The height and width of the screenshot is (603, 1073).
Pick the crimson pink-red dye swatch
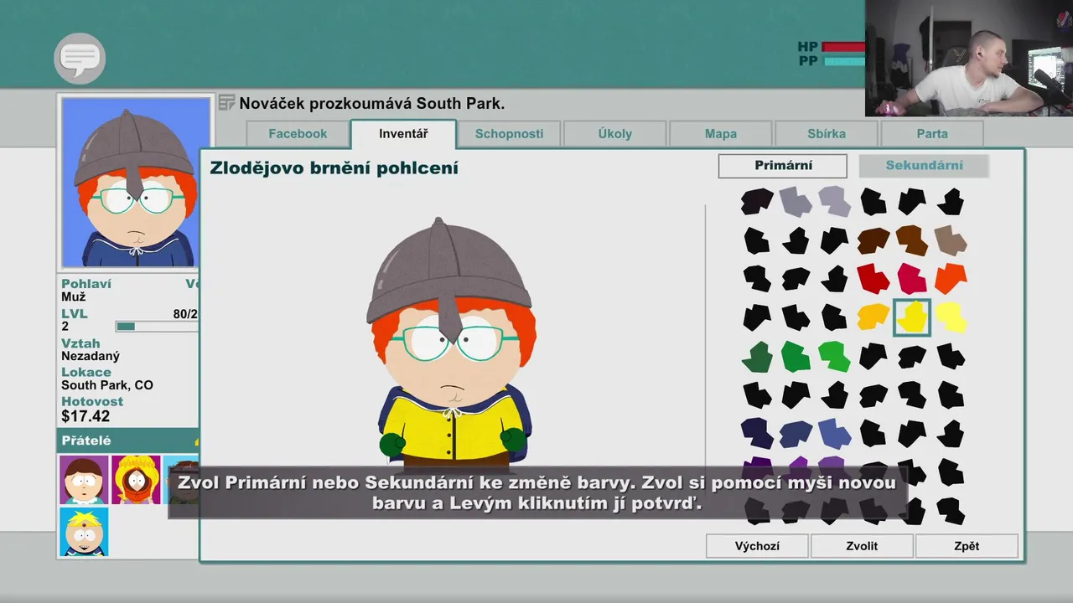912,279
